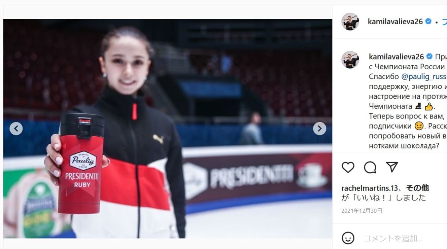
Task: Click the post photo showing the Paulig mug
Action: (168, 129)
